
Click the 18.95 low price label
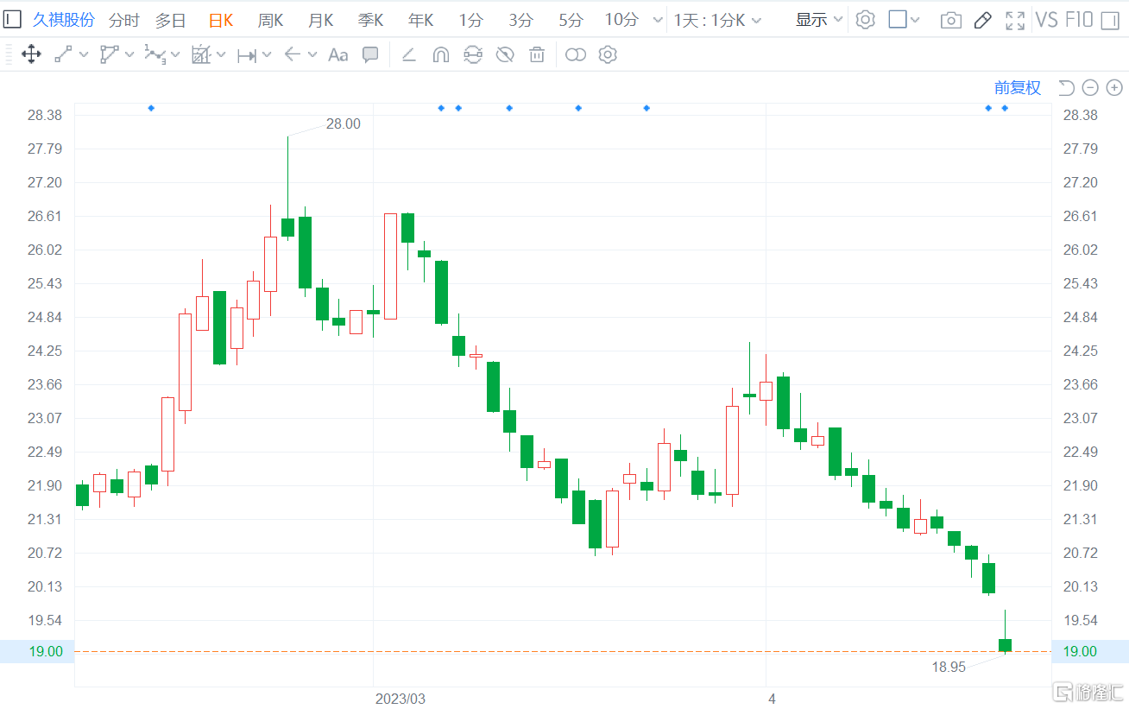coord(949,667)
